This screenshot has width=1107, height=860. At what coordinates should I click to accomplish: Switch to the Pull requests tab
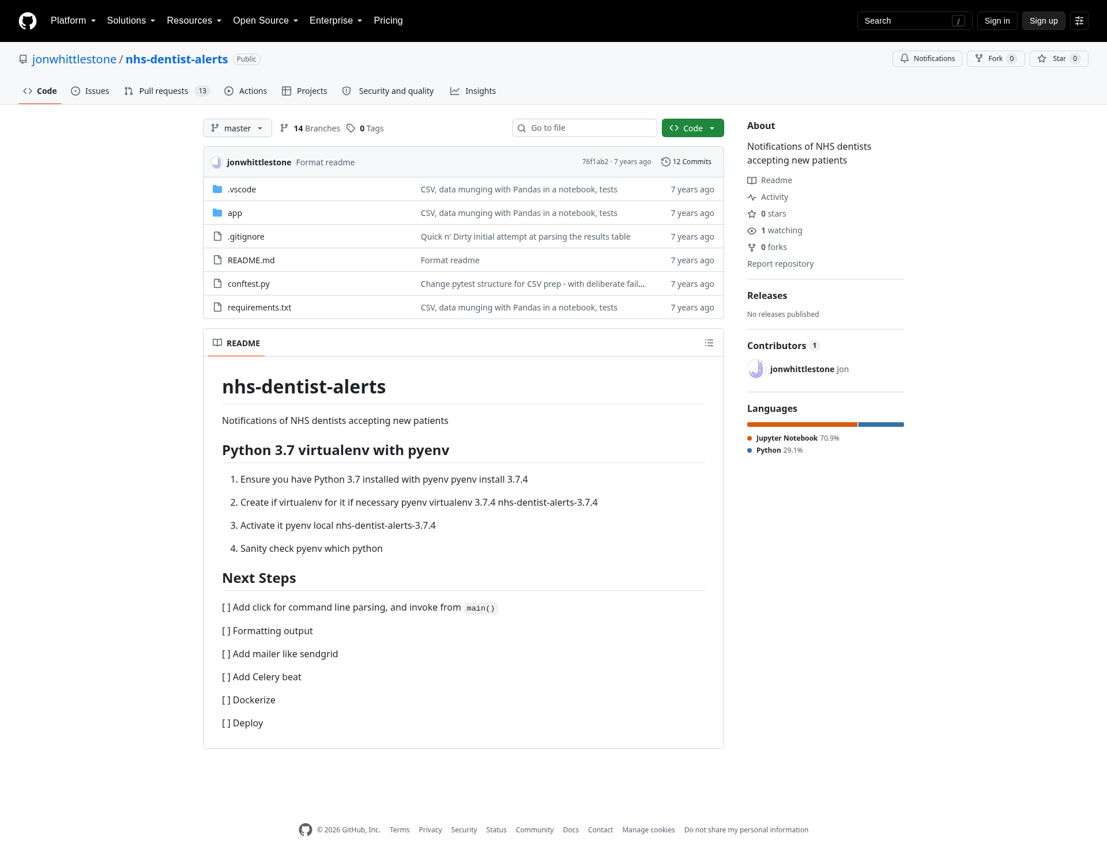(167, 91)
